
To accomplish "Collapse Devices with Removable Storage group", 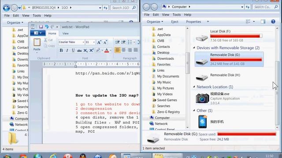I will [x=194, y=48].
